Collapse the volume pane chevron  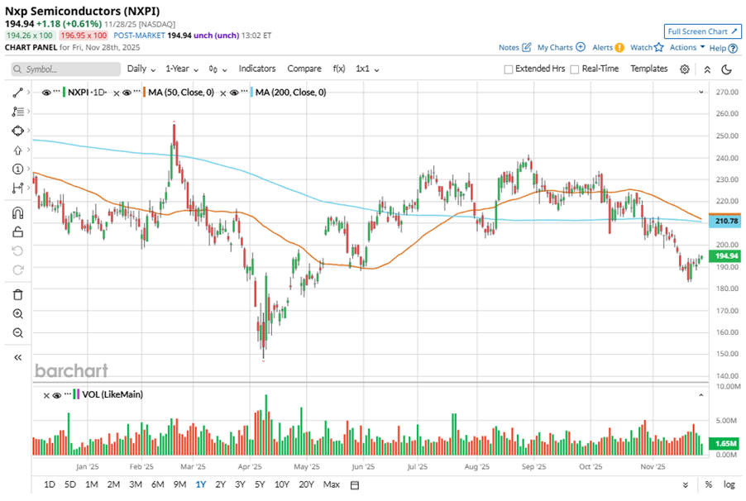coord(701,395)
